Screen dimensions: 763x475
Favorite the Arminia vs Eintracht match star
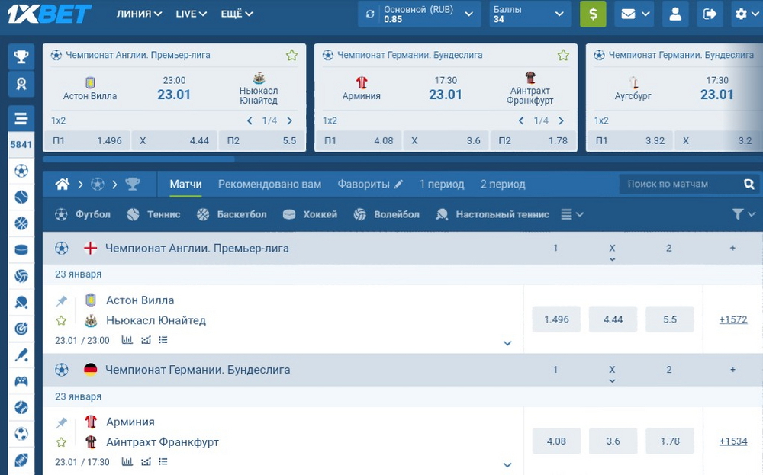tap(62, 442)
